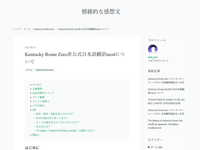Open the article title Kentucky Route Zero非公式日本語翻訳mod
The image size is (200, 150).
74,58
